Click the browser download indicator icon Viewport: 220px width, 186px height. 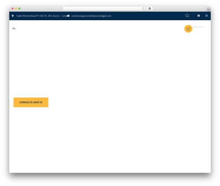(x=150, y=8)
